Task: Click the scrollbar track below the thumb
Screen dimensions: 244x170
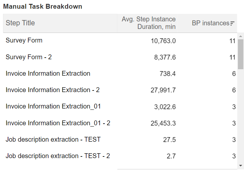Action: click(240, 116)
